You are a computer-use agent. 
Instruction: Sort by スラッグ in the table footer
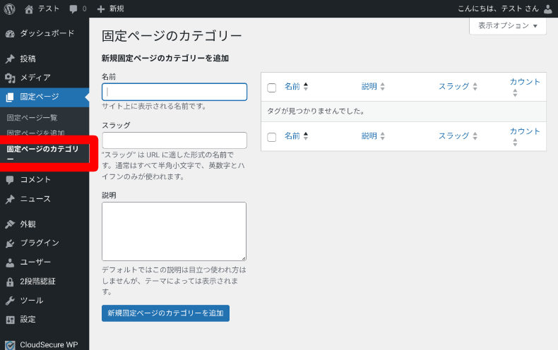(x=458, y=136)
